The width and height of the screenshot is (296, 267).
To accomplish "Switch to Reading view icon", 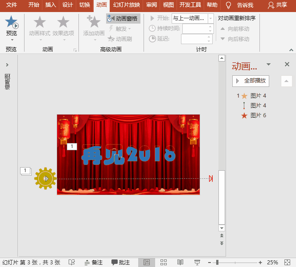I will [x=180, y=263].
